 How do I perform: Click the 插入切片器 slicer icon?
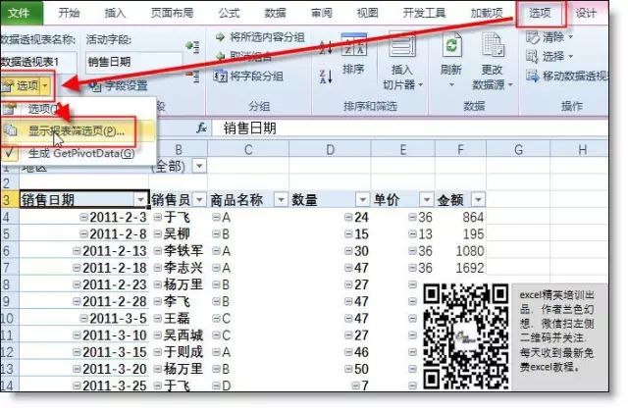click(401, 44)
